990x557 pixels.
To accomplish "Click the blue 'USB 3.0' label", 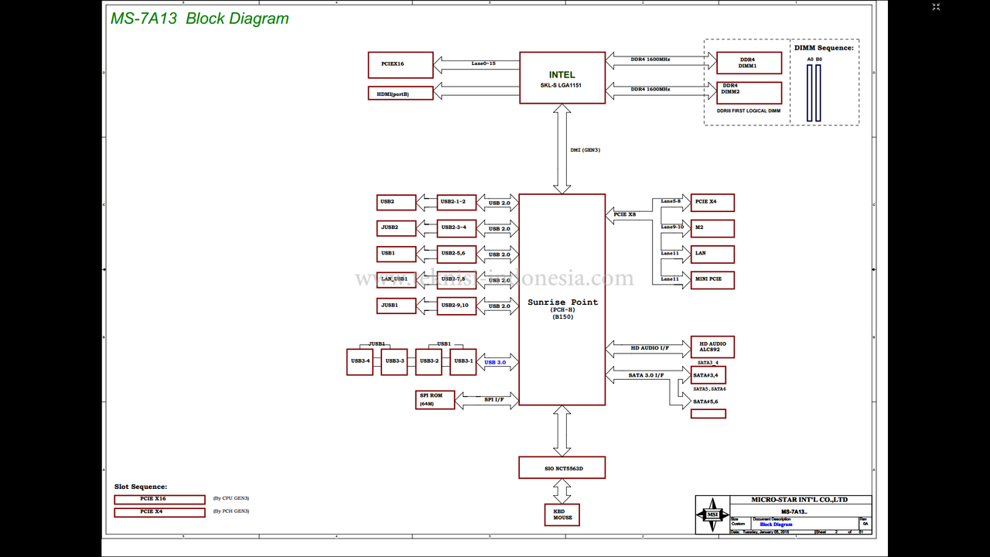I will (x=495, y=362).
